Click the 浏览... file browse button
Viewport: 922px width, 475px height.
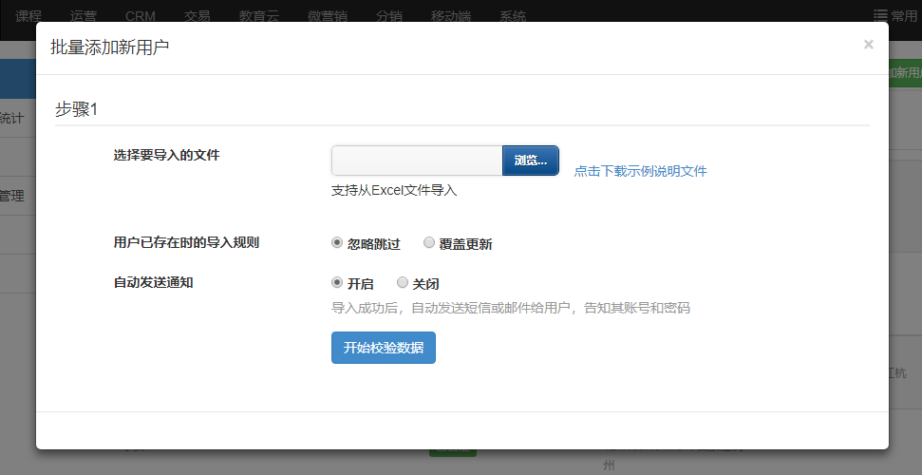530,161
